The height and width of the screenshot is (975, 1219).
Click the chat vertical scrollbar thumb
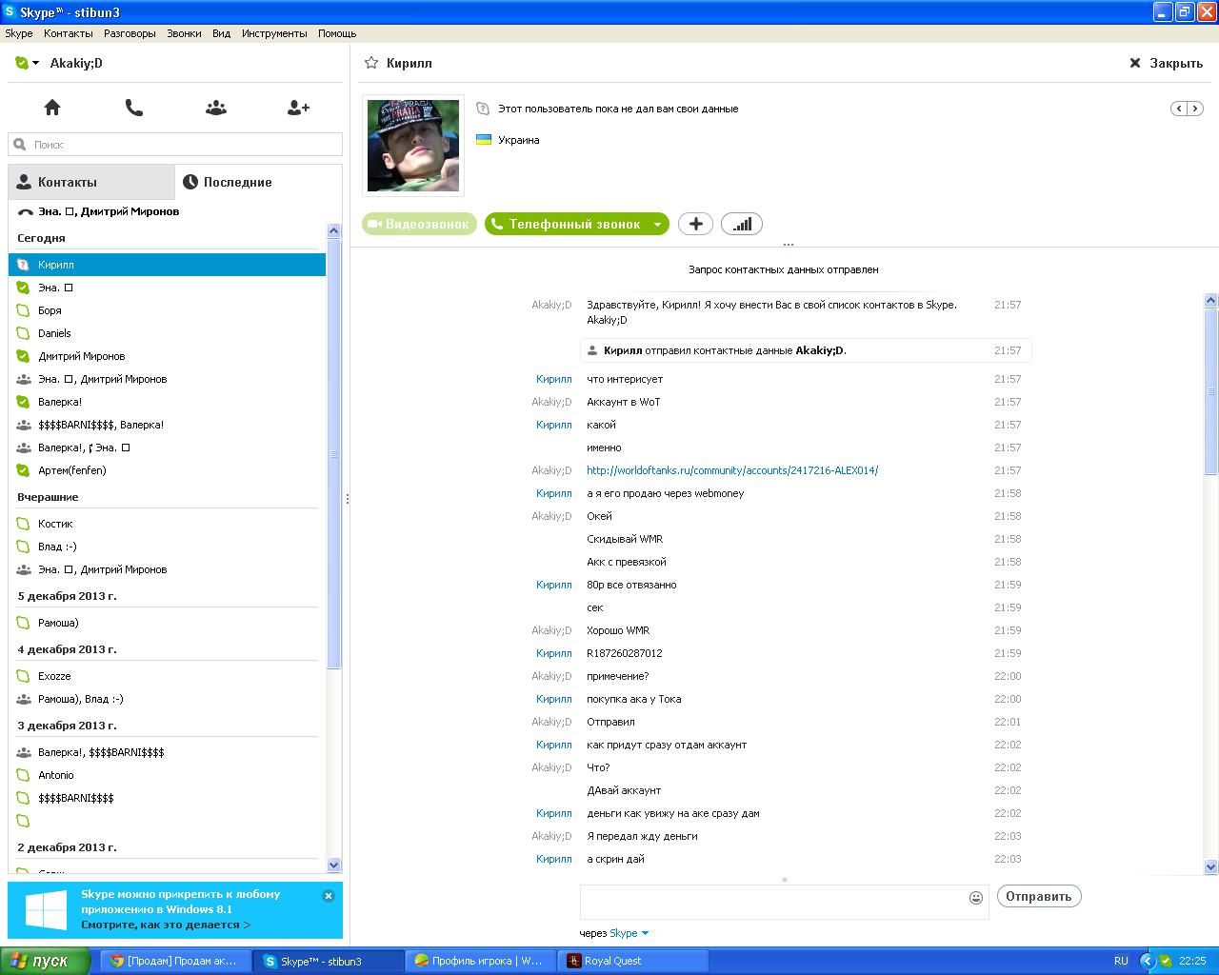(1211, 391)
